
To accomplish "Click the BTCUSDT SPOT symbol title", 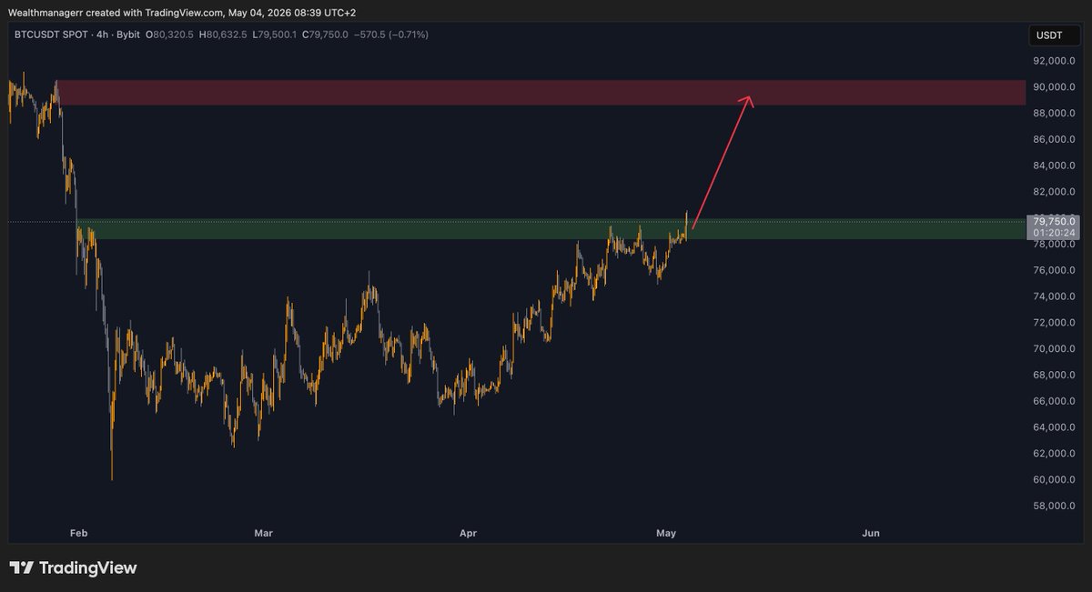I will point(49,35).
